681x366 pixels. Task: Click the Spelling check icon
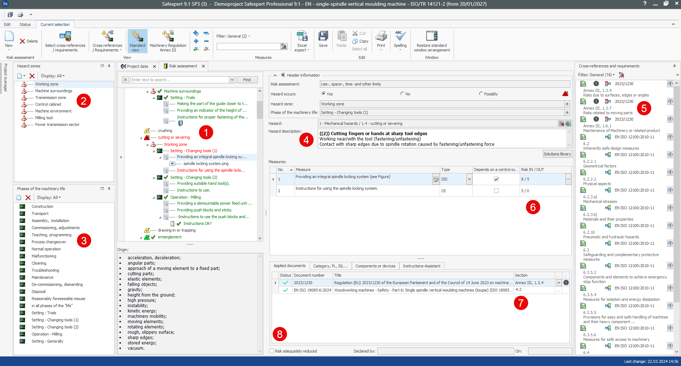(x=400, y=36)
